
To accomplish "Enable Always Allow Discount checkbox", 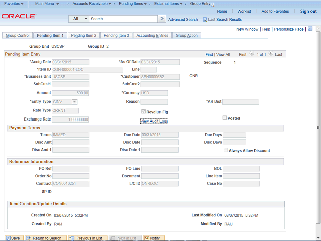I will (226, 150).
